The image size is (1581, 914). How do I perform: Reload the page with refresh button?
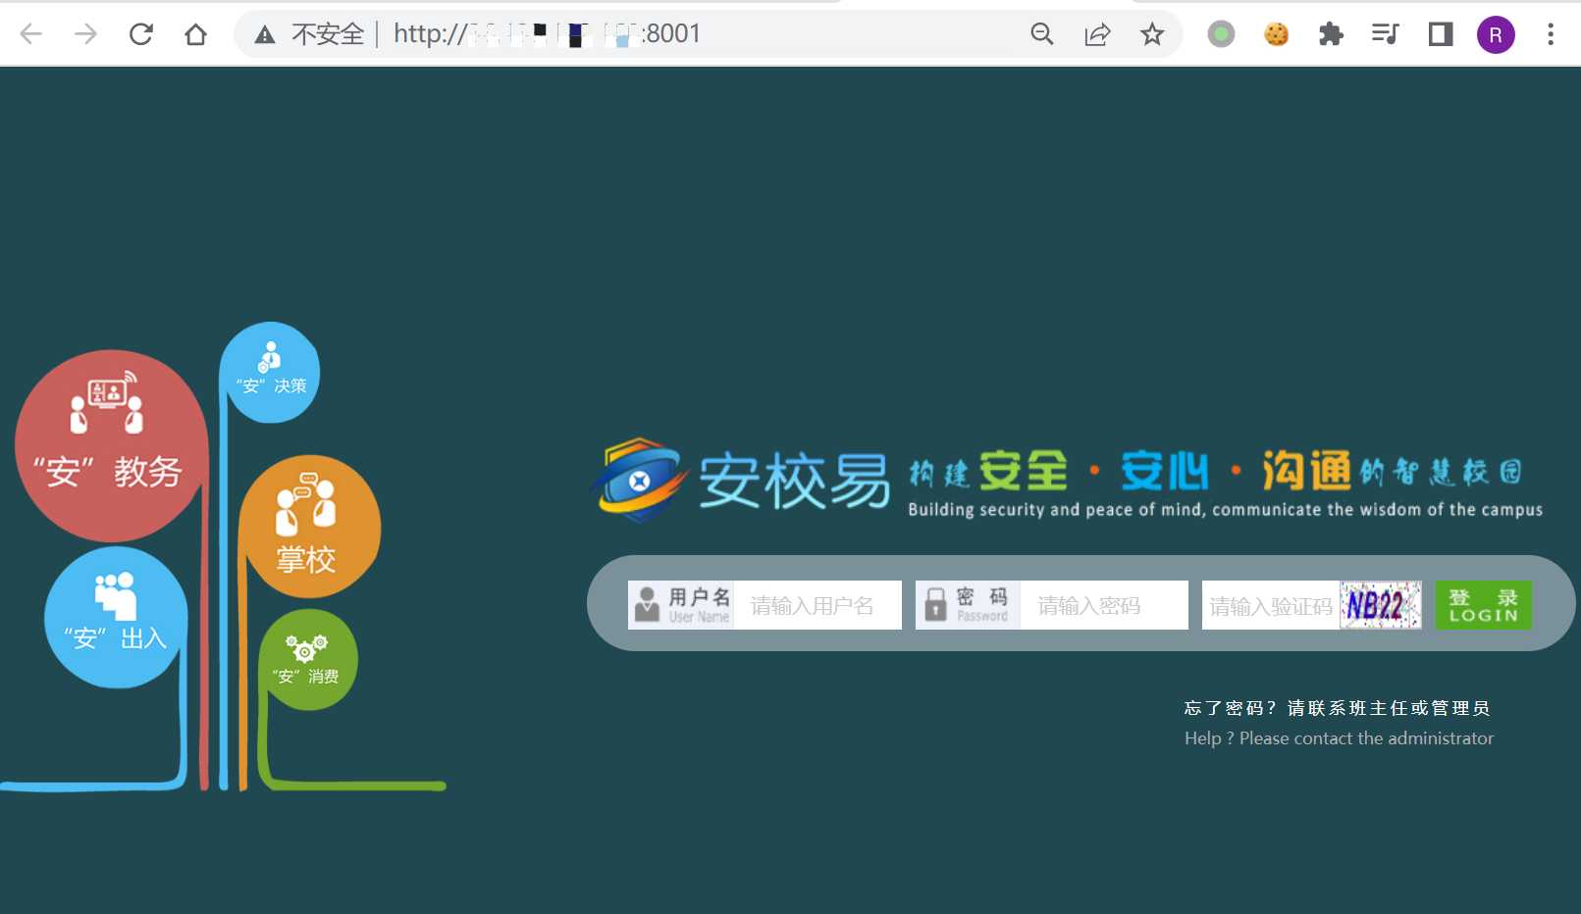141,34
